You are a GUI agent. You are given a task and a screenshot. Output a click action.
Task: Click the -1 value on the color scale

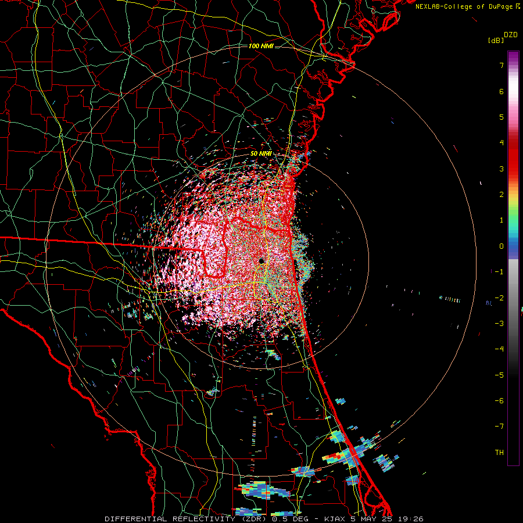[499, 272]
